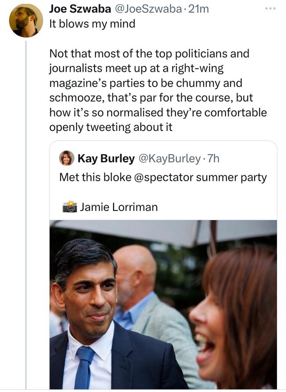Open the @KayBurley handle
The height and width of the screenshot is (392, 286).
[x=169, y=158]
